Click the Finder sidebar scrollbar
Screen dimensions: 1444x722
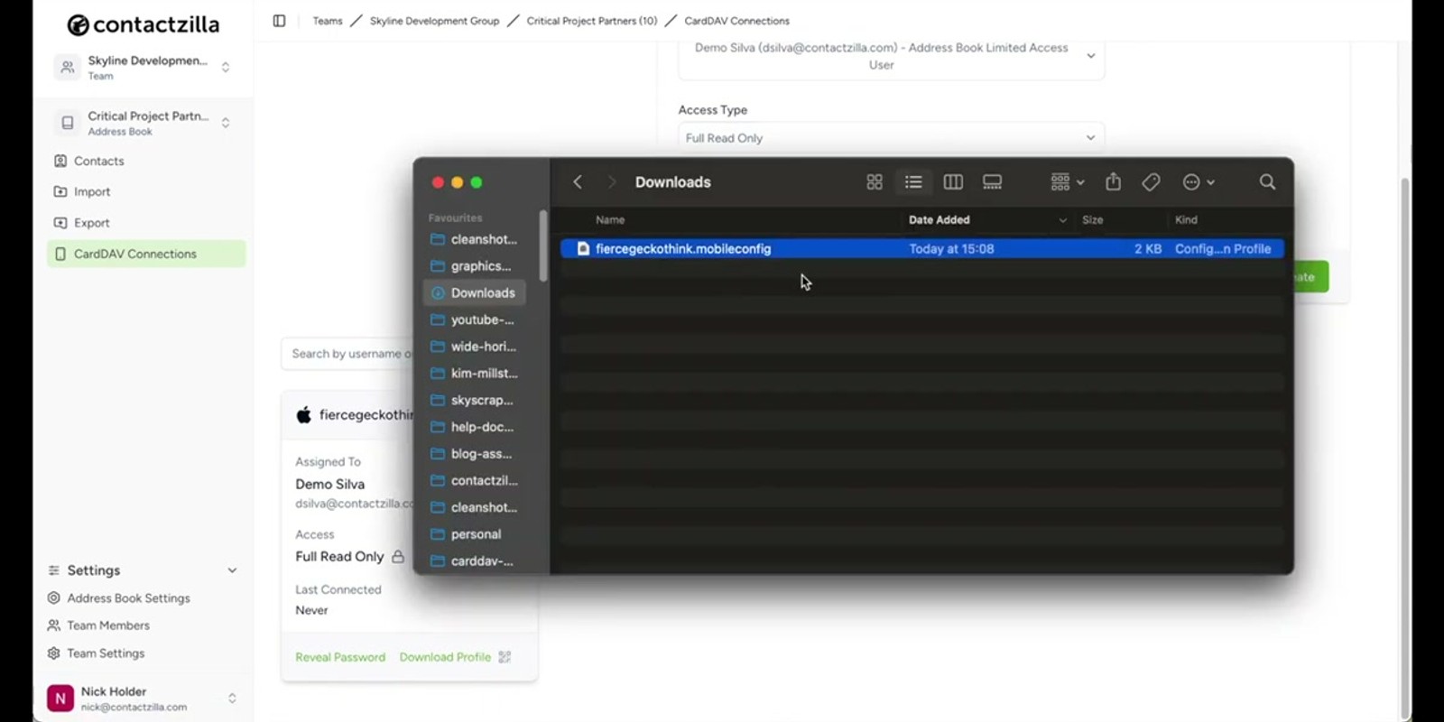click(543, 245)
